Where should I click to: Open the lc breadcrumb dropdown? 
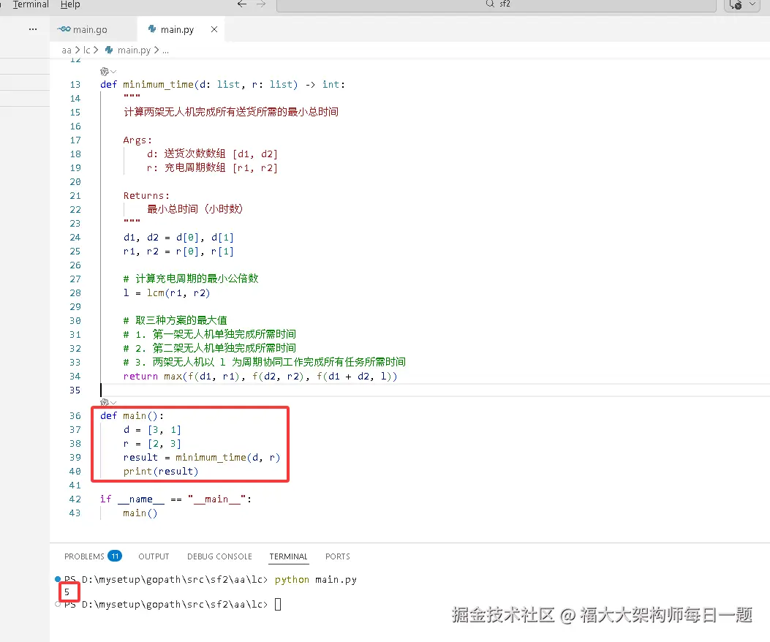87,50
